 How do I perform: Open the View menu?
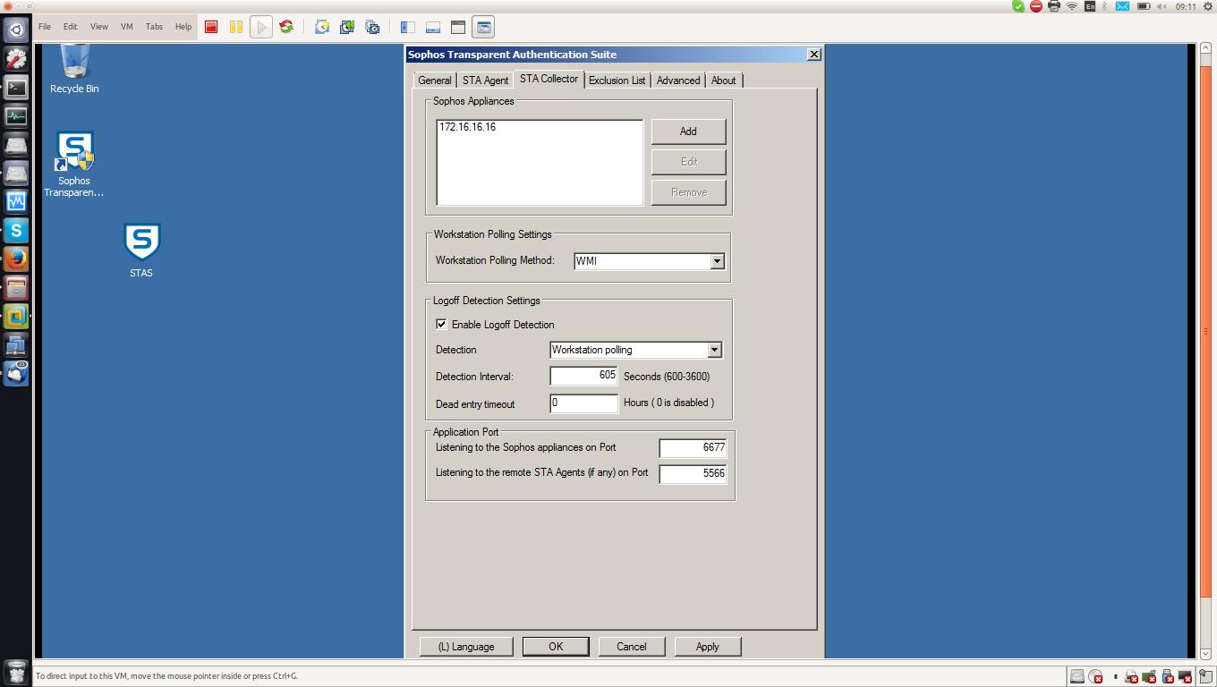98,27
